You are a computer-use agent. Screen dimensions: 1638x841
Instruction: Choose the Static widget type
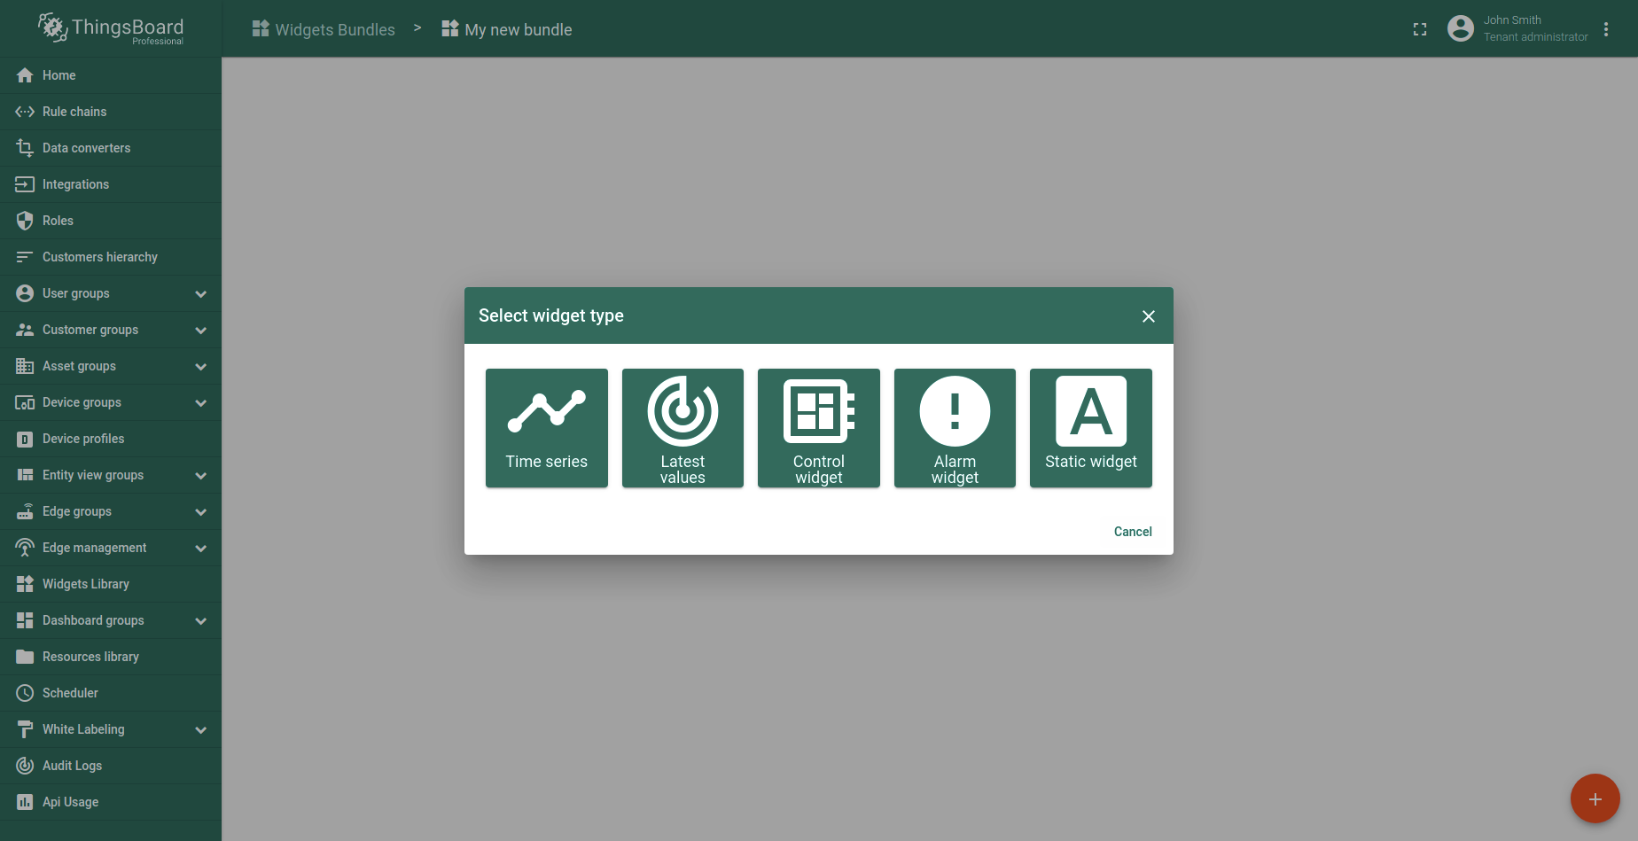(x=1091, y=428)
